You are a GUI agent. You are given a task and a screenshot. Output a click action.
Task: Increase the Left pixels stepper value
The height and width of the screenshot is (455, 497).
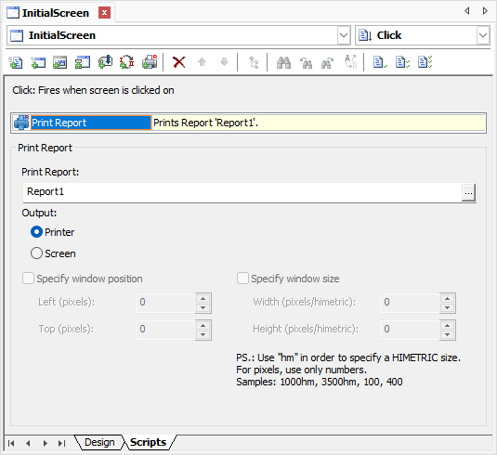[203, 298]
